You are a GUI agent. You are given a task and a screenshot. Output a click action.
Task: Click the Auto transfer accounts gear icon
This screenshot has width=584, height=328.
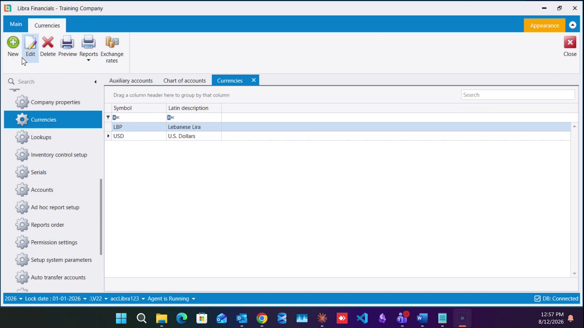click(22, 277)
